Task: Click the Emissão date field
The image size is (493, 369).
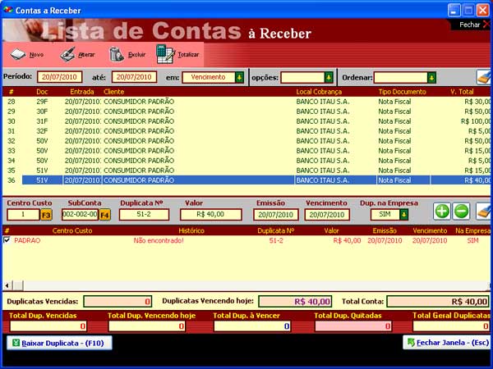Action: pyautogui.click(x=276, y=215)
